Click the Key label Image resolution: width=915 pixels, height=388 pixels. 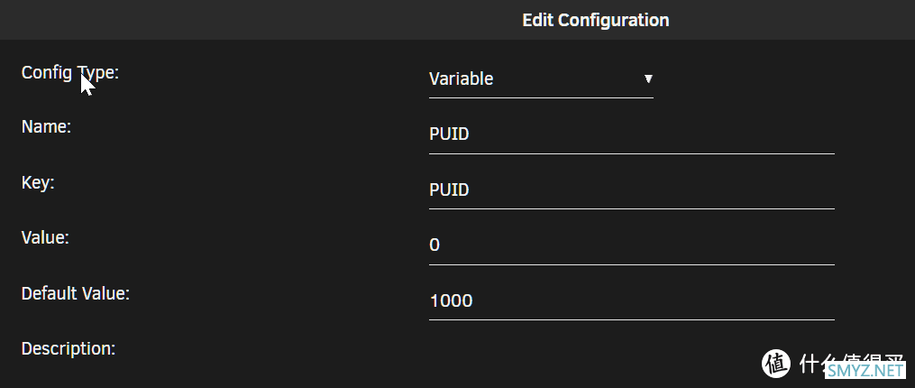pos(37,183)
